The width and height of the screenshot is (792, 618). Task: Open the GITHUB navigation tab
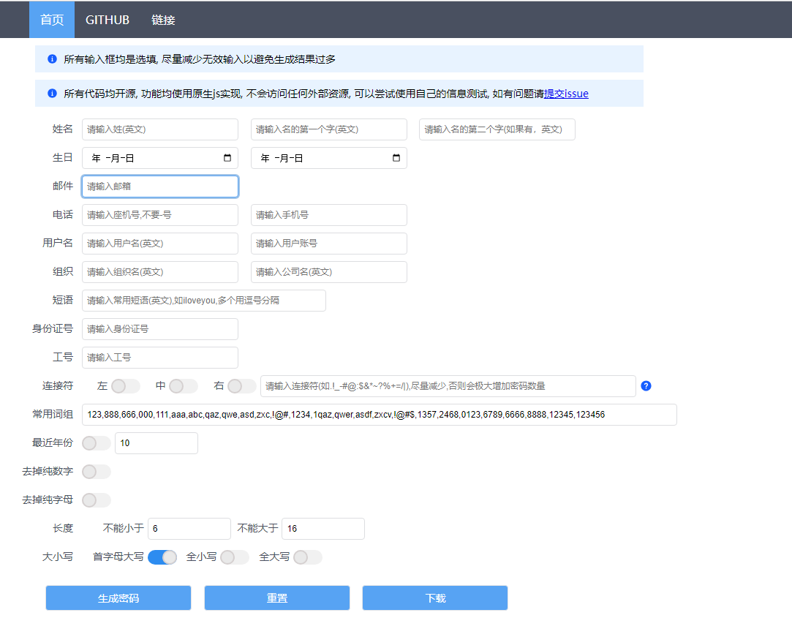point(108,20)
